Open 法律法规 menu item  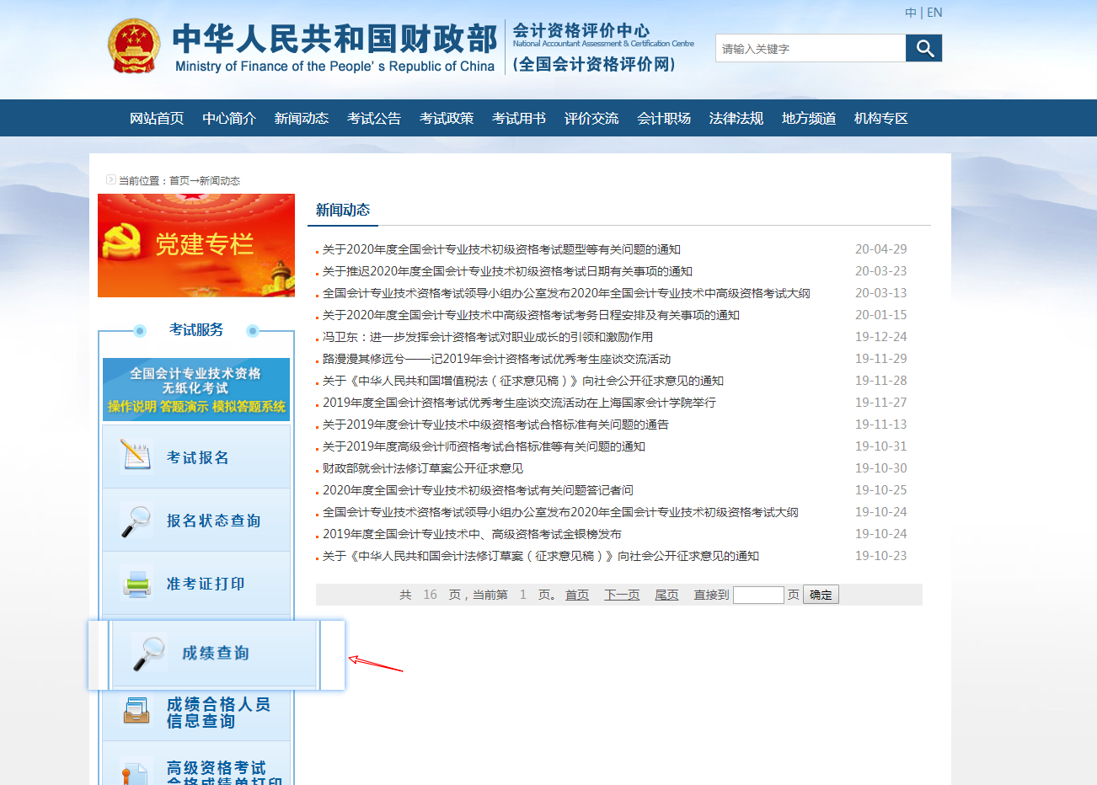pos(736,118)
